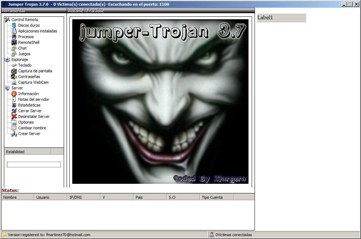
Task: Click the Estatidisticas chart icon
Action: coord(14,105)
